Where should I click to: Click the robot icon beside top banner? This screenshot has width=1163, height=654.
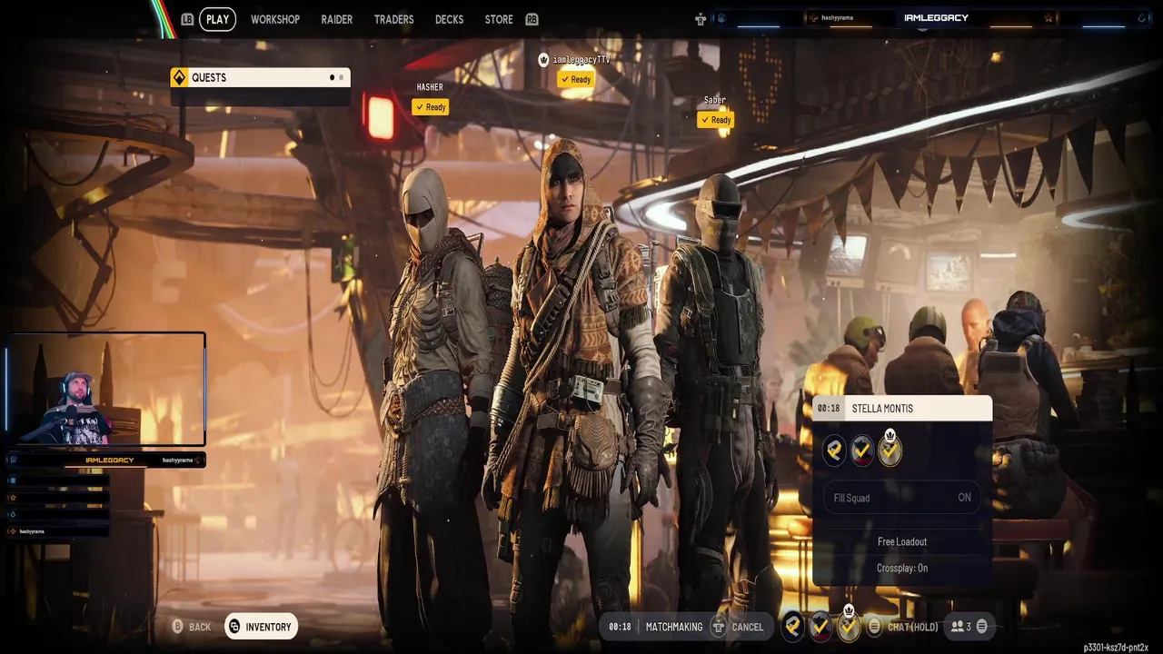(701, 18)
